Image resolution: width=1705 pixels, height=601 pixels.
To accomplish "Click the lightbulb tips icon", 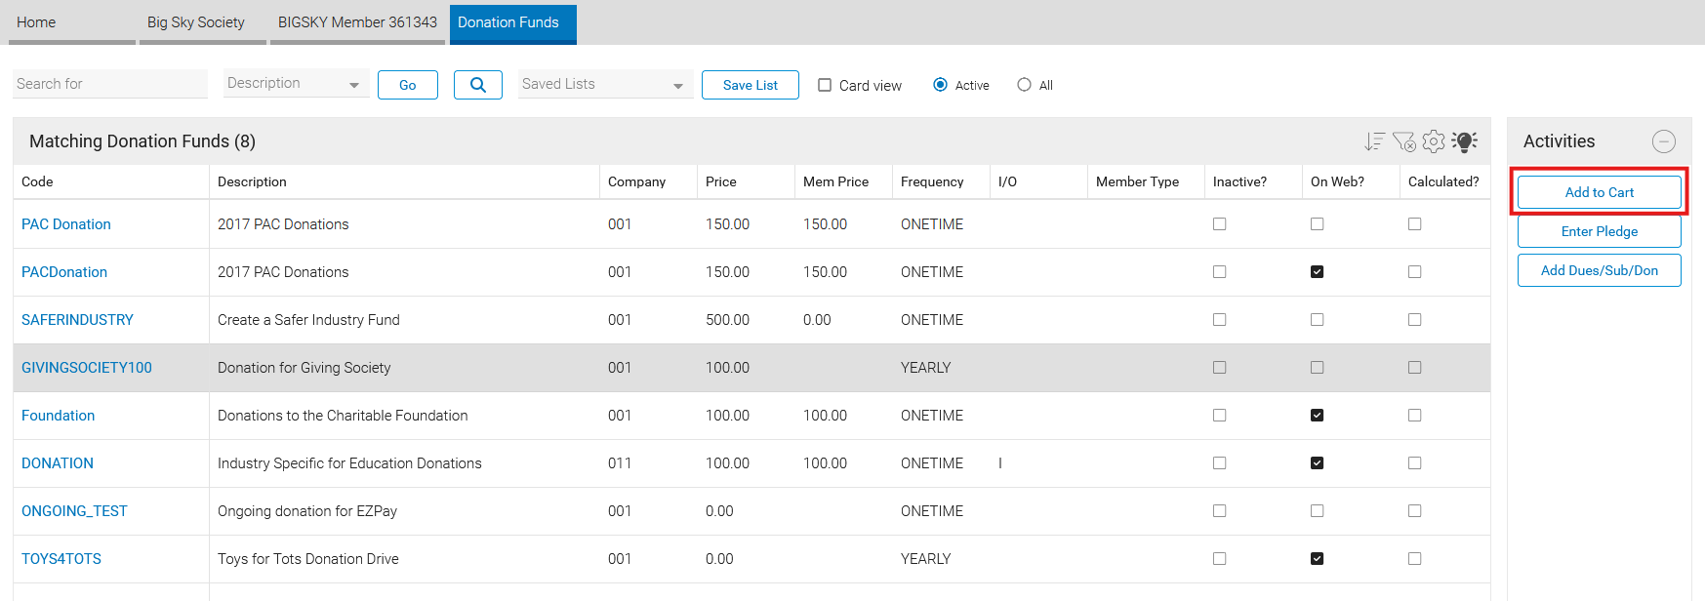I will 1464,141.
